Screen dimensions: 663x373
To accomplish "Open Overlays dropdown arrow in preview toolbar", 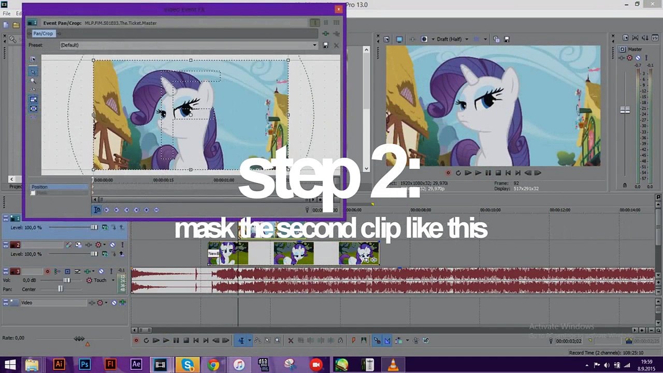I will [x=485, y=39].
